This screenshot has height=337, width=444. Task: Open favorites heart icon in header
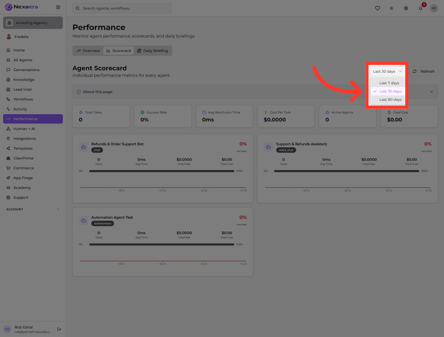pyautogui.click(x=377, y=8)
